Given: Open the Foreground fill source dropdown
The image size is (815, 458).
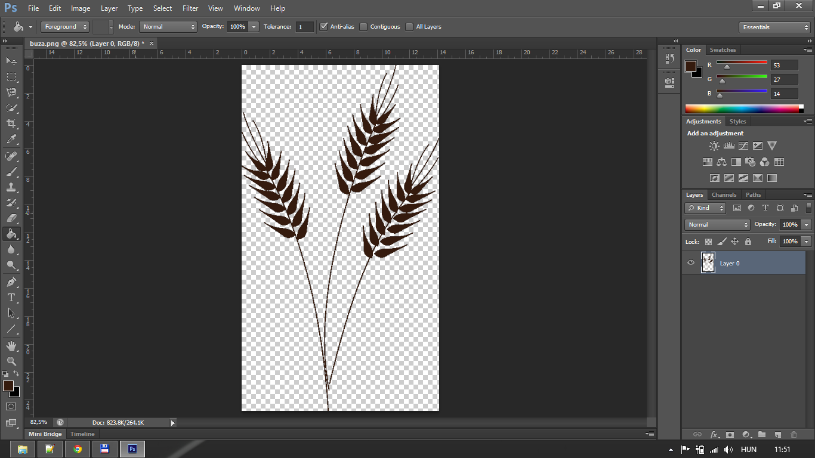Looking at the screenshot, I should click(65, 27).
